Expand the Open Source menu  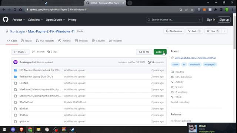[55, 20]
